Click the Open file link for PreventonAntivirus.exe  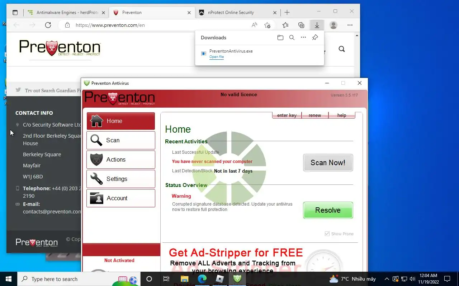[x=217, y=57]
